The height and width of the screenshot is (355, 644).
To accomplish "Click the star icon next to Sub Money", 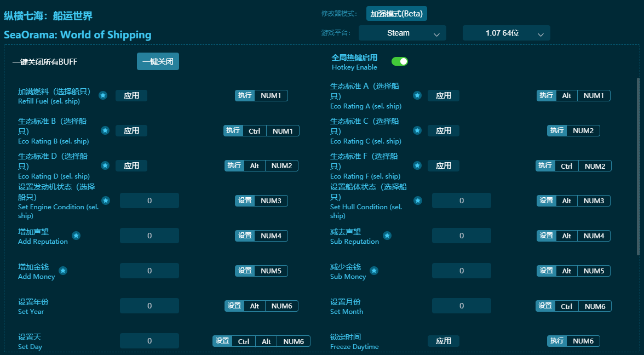I will coord(374,271).
